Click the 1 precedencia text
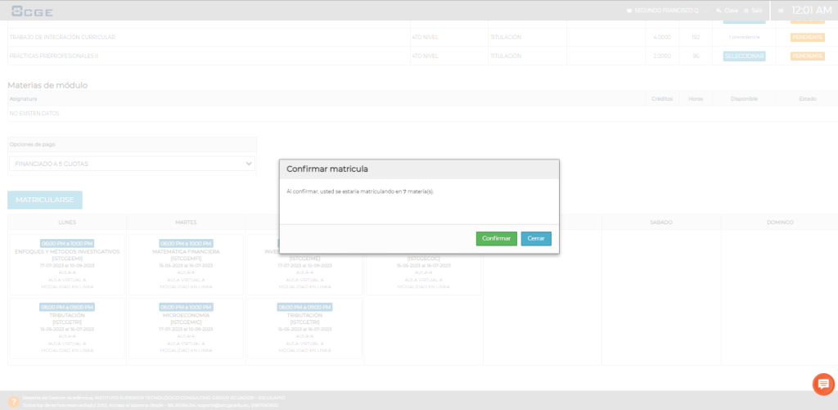Image resolution: width=838 pixels, height=410 pixels. [744, 38]
